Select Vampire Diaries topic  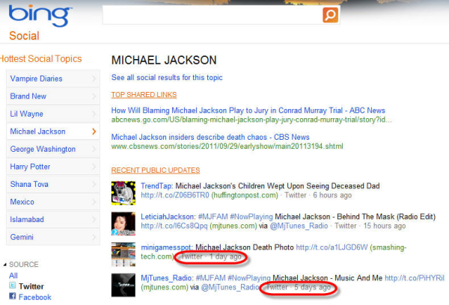tap(53, 78)
